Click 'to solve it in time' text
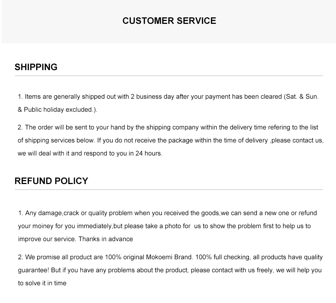The height and width of the screenshot is (303, 336). pyautogui.click(x=42, y=283)
